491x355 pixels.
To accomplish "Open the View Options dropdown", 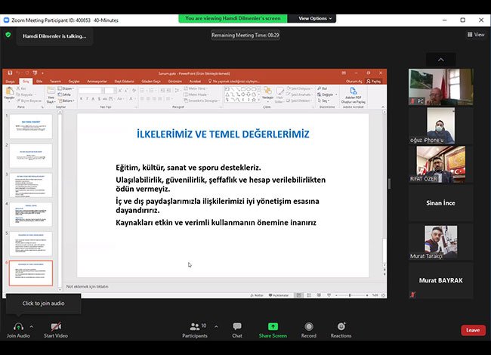I will pyautogui.click(x=315, y=18).
